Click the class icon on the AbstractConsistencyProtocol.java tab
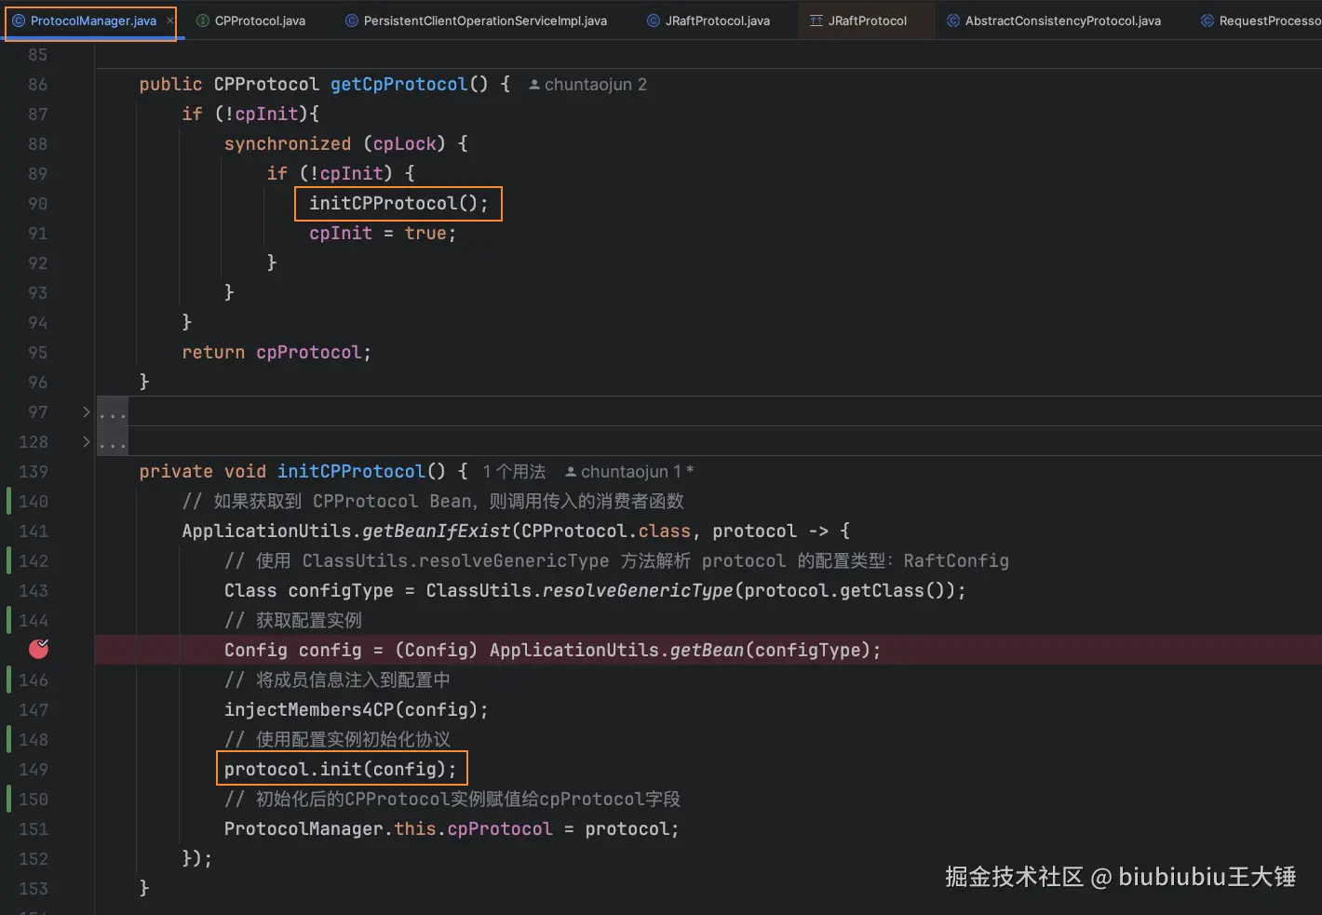The width and height of the screenshot is (1322, 915). click(953, 20)
